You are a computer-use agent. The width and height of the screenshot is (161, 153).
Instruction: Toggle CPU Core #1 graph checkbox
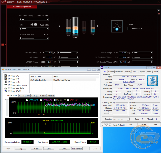pos(27,100)
